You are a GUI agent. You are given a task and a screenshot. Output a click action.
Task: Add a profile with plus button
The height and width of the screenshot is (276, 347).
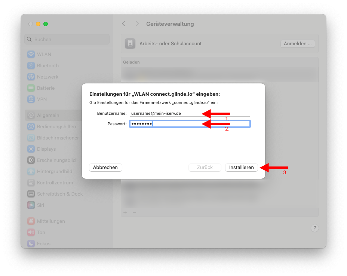coord(125,212)
